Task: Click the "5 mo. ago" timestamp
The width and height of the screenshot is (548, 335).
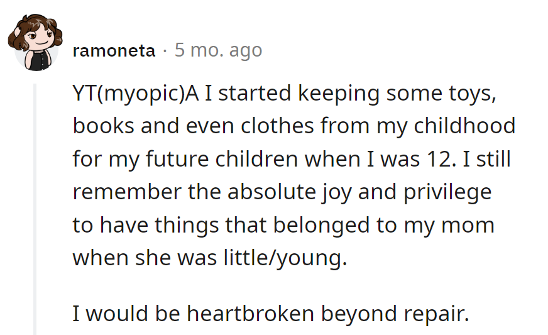Action: pyautogui.click(x=218, y=50)
